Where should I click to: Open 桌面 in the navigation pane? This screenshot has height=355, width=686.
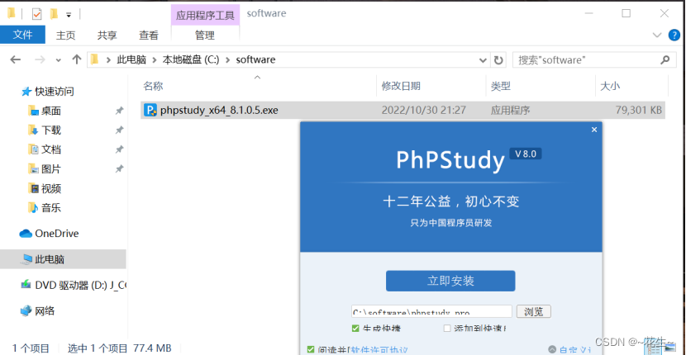50,111
